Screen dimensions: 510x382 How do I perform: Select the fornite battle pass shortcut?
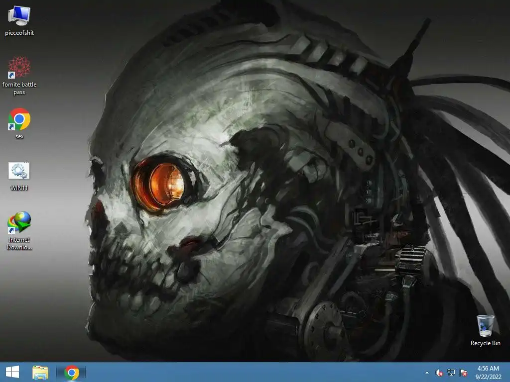[x=19, y=67]
